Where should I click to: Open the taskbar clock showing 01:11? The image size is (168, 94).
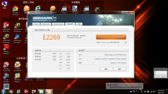(x=161, y=92)
